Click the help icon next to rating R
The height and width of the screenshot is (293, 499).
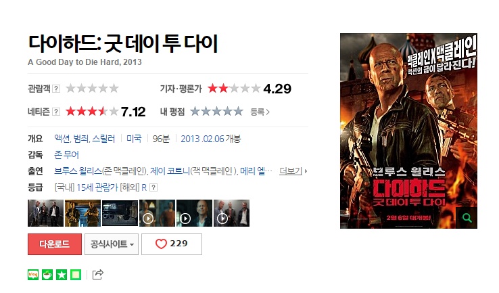[153, 187]
